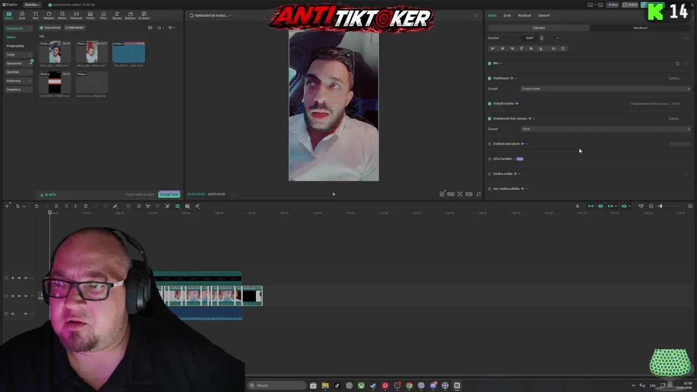Open the Efekty effects tool
This screenshot has width=697, height=392.
[x=62, y=15]
